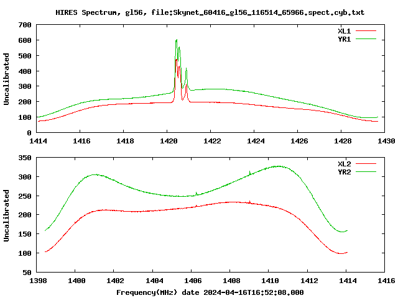
Task: Click the 1412 tick label on bottom plot
Action: point(309,281)
